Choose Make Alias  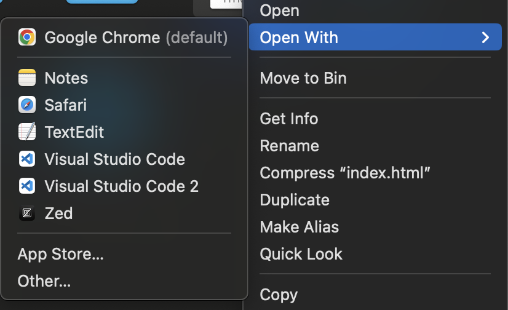click(x=375, y=227)
